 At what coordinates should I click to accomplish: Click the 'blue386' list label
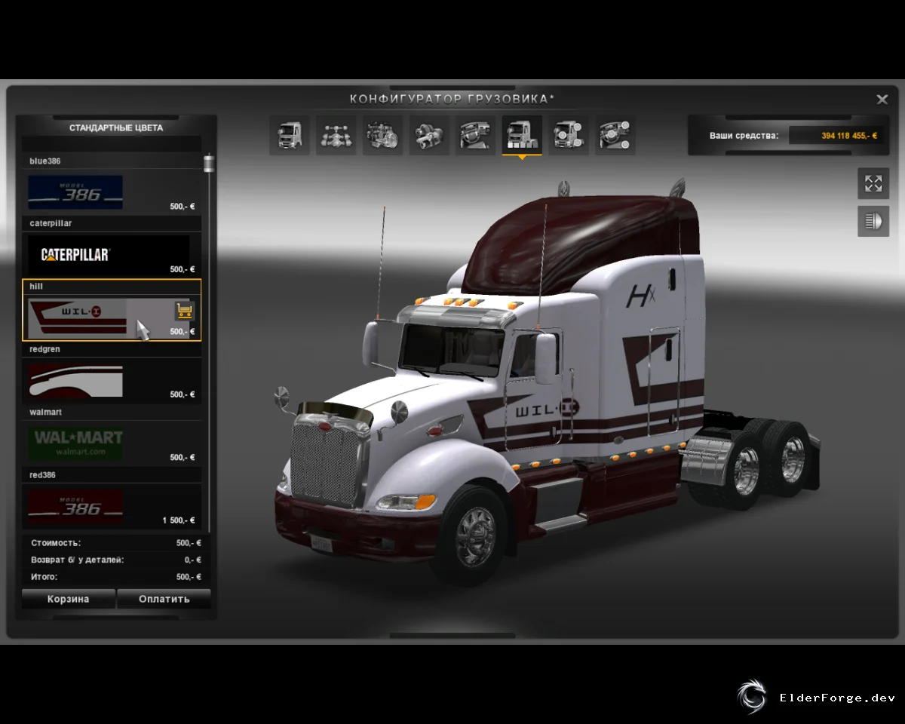coord(44,161)
